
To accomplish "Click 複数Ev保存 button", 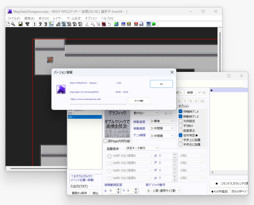I will pyautogui.click(x=79, y=193).
